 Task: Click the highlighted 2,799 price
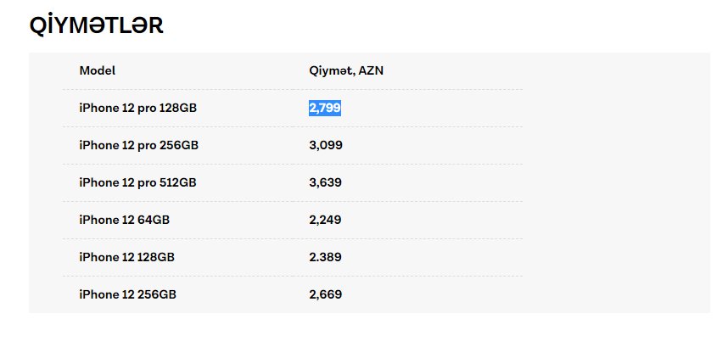click(325, 108)
